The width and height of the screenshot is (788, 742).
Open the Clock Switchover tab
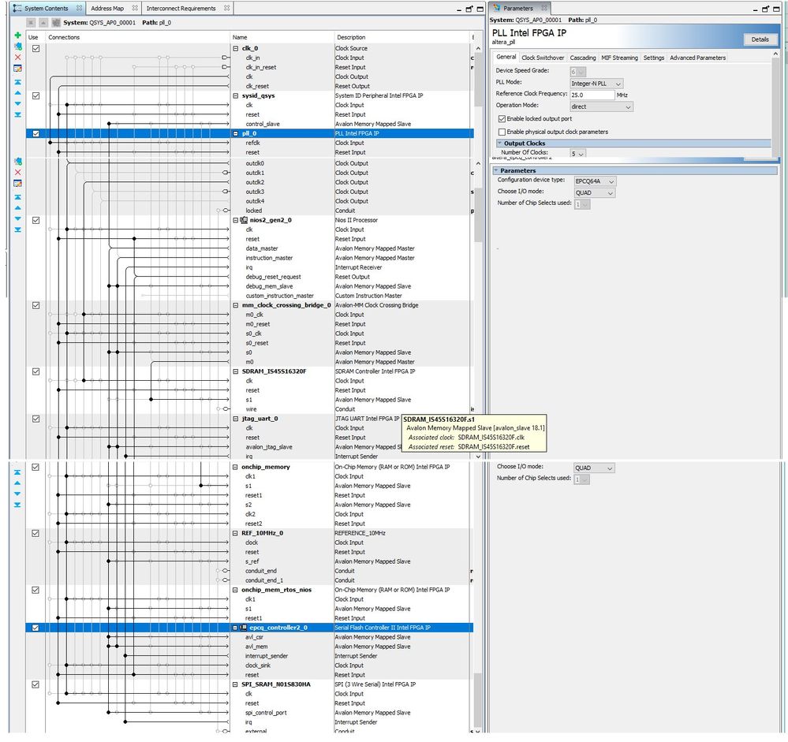coord(543,58)
